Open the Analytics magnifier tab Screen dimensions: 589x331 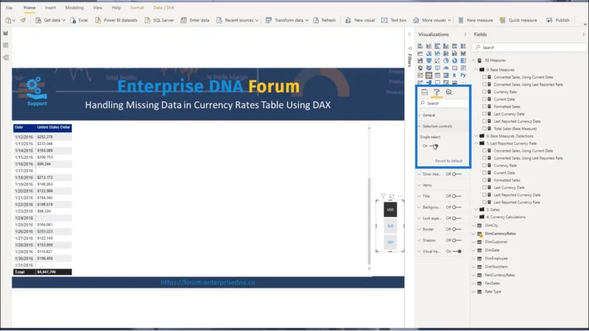pyautogui.click(x=449, y=93)
